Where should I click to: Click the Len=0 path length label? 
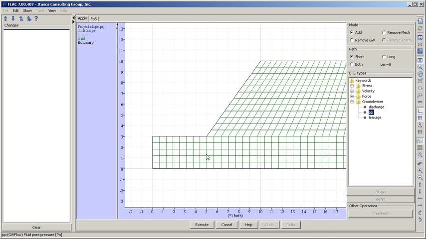tap(386, 64)
